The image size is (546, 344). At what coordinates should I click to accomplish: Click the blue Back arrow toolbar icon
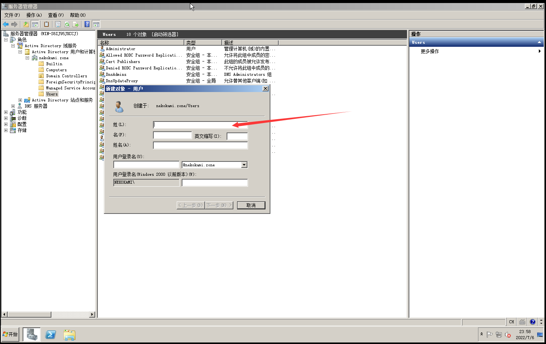click(x=6, y=24)
